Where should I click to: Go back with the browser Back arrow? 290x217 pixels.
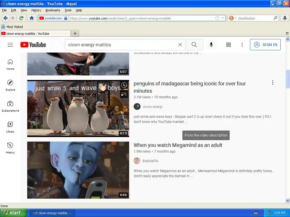click(5, 18)
